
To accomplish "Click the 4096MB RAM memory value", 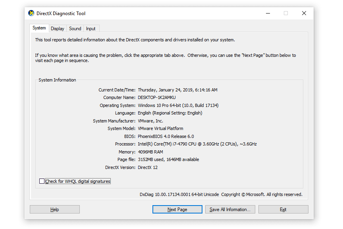I will [150, 152].
